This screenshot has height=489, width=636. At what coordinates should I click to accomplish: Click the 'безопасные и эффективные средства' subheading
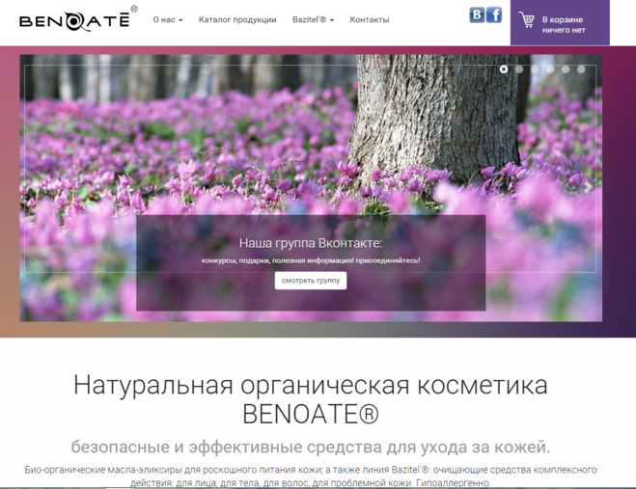[311, 447]
